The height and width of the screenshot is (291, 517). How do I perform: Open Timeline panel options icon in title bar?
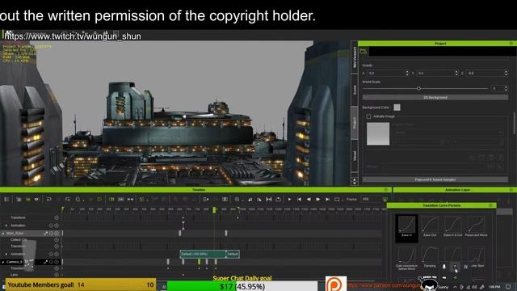[x=386, y=190]
